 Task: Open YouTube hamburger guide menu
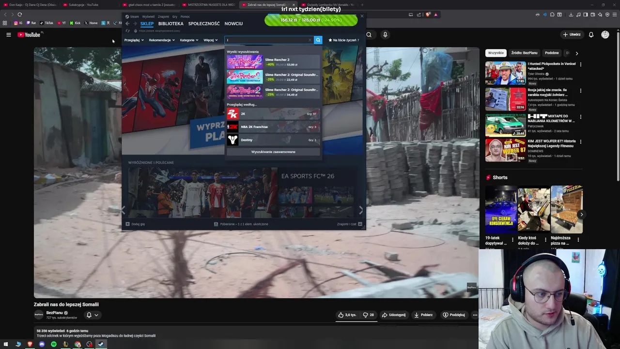(8, 34)
